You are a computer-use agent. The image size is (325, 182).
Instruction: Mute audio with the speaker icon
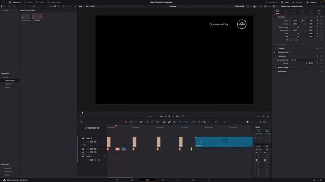pyautogui.click(x=247, y=122)
